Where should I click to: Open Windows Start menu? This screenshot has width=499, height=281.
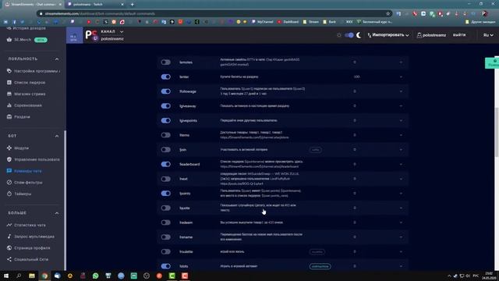(6, 276)
